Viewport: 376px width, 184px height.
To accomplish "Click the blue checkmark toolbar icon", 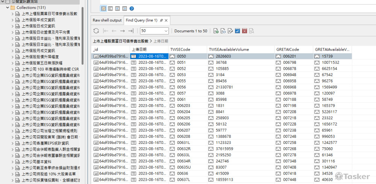I will tap(237, 31).
